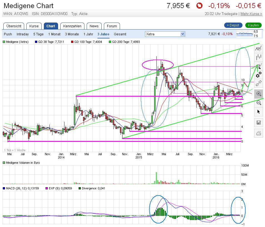The image size is (265, 227).
Task: Click the Divergence dark green swatch
Action: point(80,188)
